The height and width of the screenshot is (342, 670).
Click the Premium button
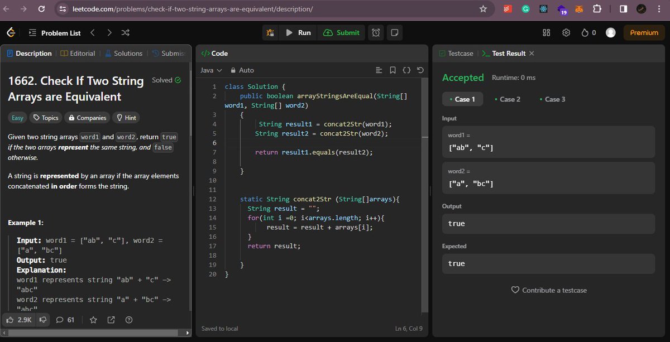[x=644, y=33]
